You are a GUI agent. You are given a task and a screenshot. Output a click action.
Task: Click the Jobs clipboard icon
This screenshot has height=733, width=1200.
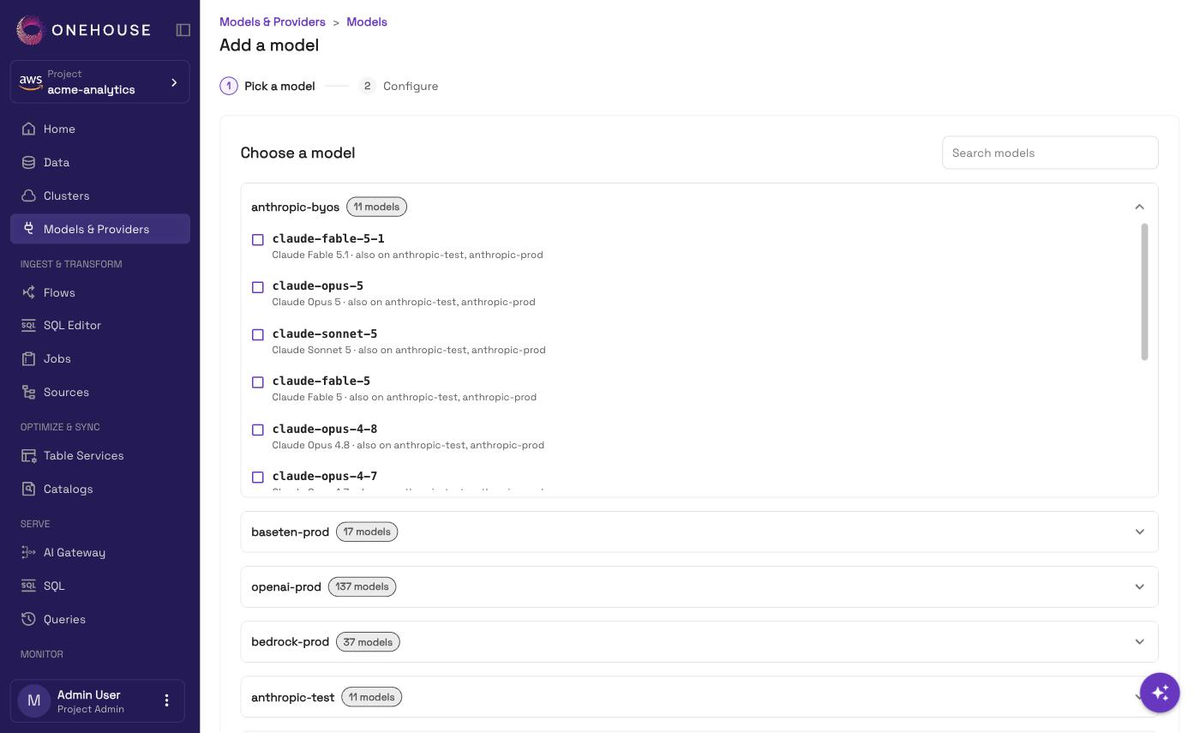pyautogui.click(x=28, y=358)
